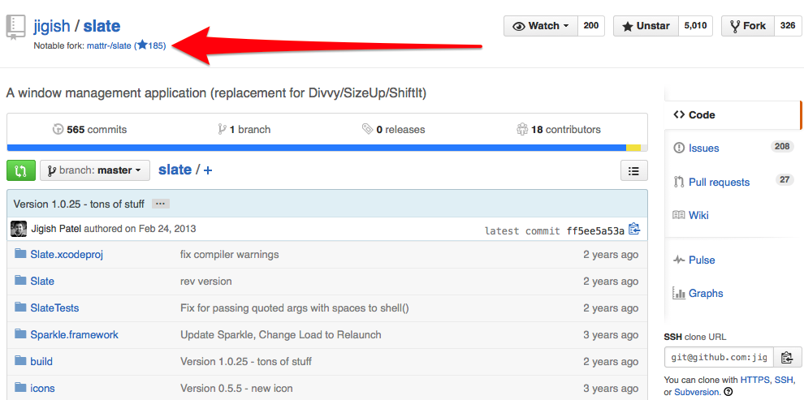Open 'Update Sparkle, Change Load to Relaunch' commit
This screenshot has width=804, height=400.
pos(281,334)
